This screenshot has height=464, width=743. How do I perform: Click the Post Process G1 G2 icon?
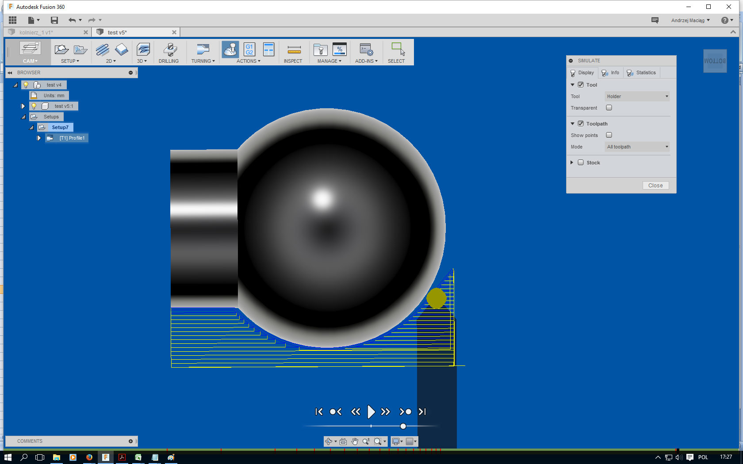249,49
